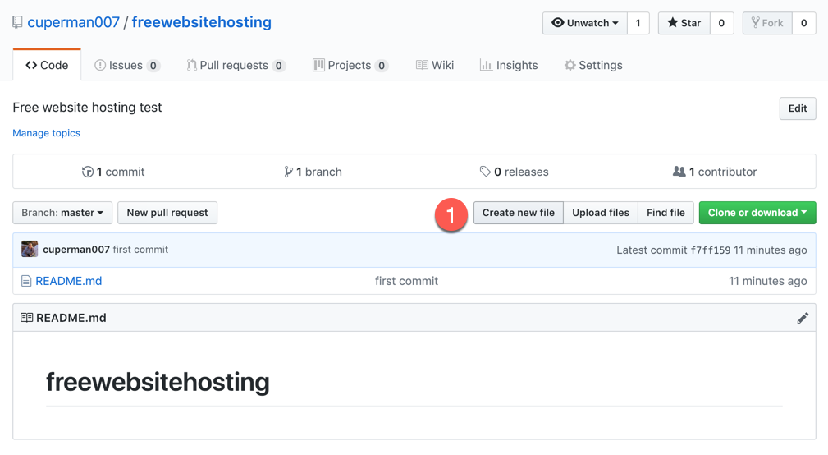Click the tag icon next to 0 releases
The width and height of the screenshot is (828, 455).
coord(485,172)
